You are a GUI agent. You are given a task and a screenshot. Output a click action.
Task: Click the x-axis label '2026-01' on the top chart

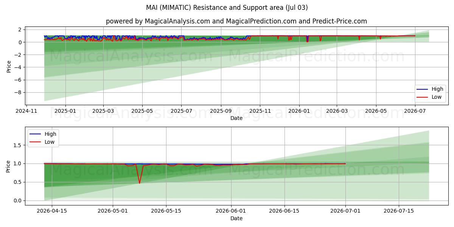[x=299, y=111]
